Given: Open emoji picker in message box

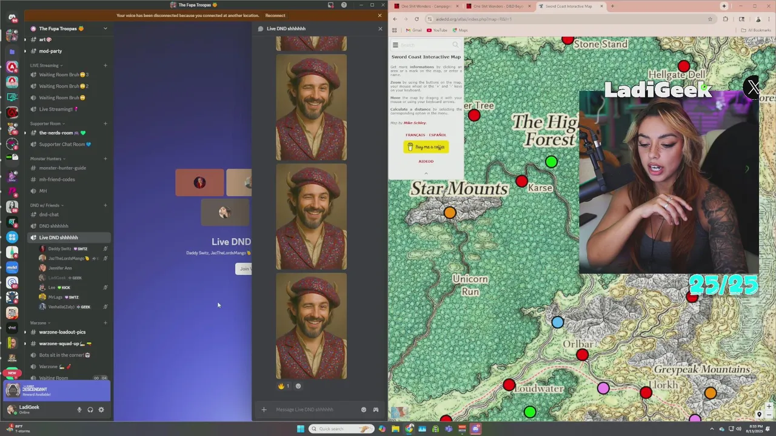Looking at the screenshot, I should pyautogui.click(x=364, y=410).
